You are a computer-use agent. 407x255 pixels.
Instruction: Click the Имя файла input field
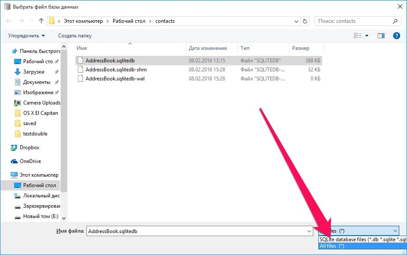197,231
